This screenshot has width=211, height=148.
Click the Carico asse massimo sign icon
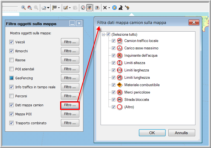[119, 48]
